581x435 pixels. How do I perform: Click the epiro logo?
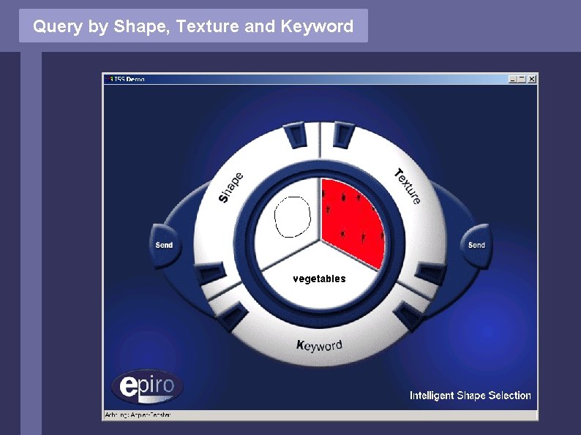coord(147,387)
